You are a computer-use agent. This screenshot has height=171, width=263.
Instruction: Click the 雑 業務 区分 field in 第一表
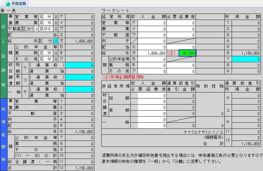pos(55,53)
